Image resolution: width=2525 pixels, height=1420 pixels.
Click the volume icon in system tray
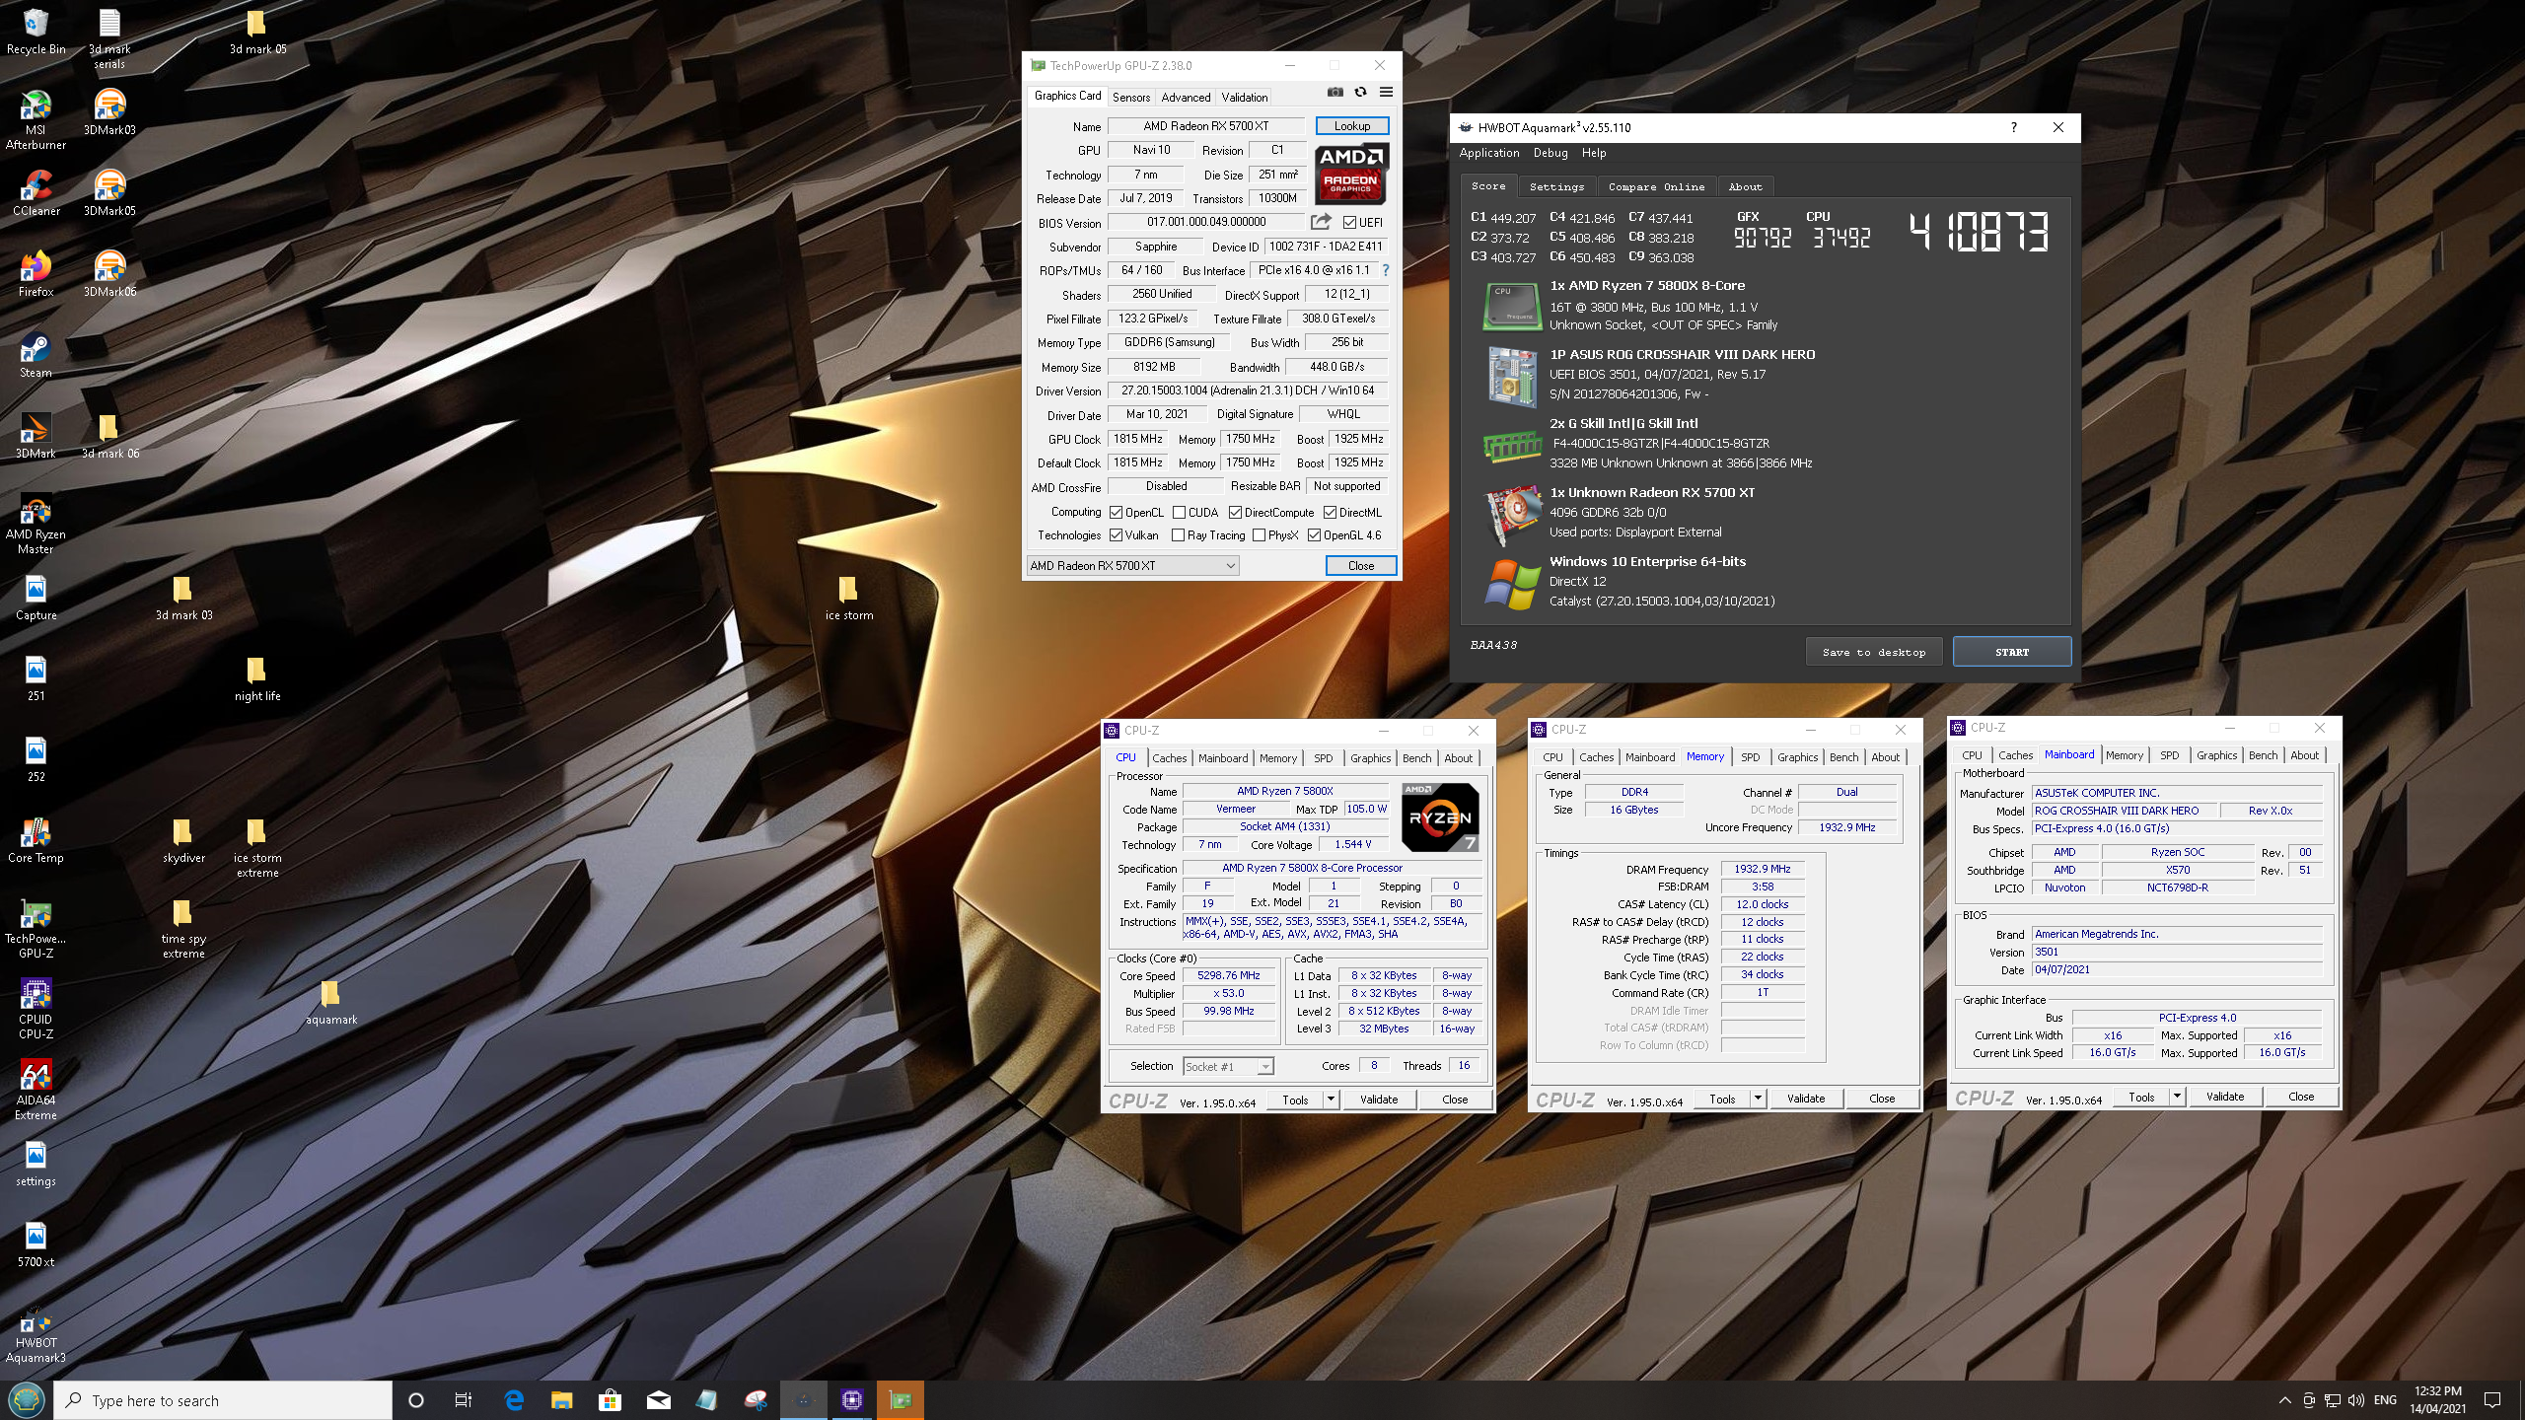click(x=2356, y=1400)
